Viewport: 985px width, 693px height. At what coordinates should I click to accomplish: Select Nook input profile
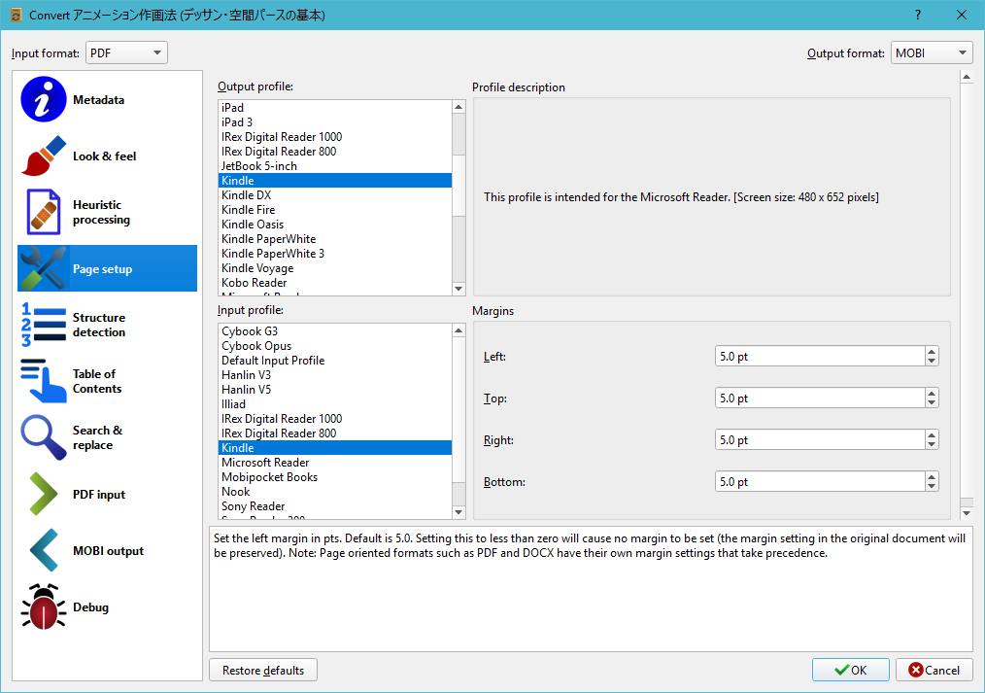pos(335,491)
